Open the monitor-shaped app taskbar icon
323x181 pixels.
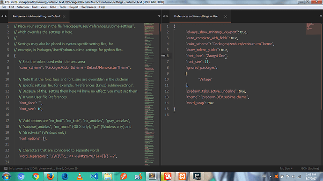[x=197, y=176]
